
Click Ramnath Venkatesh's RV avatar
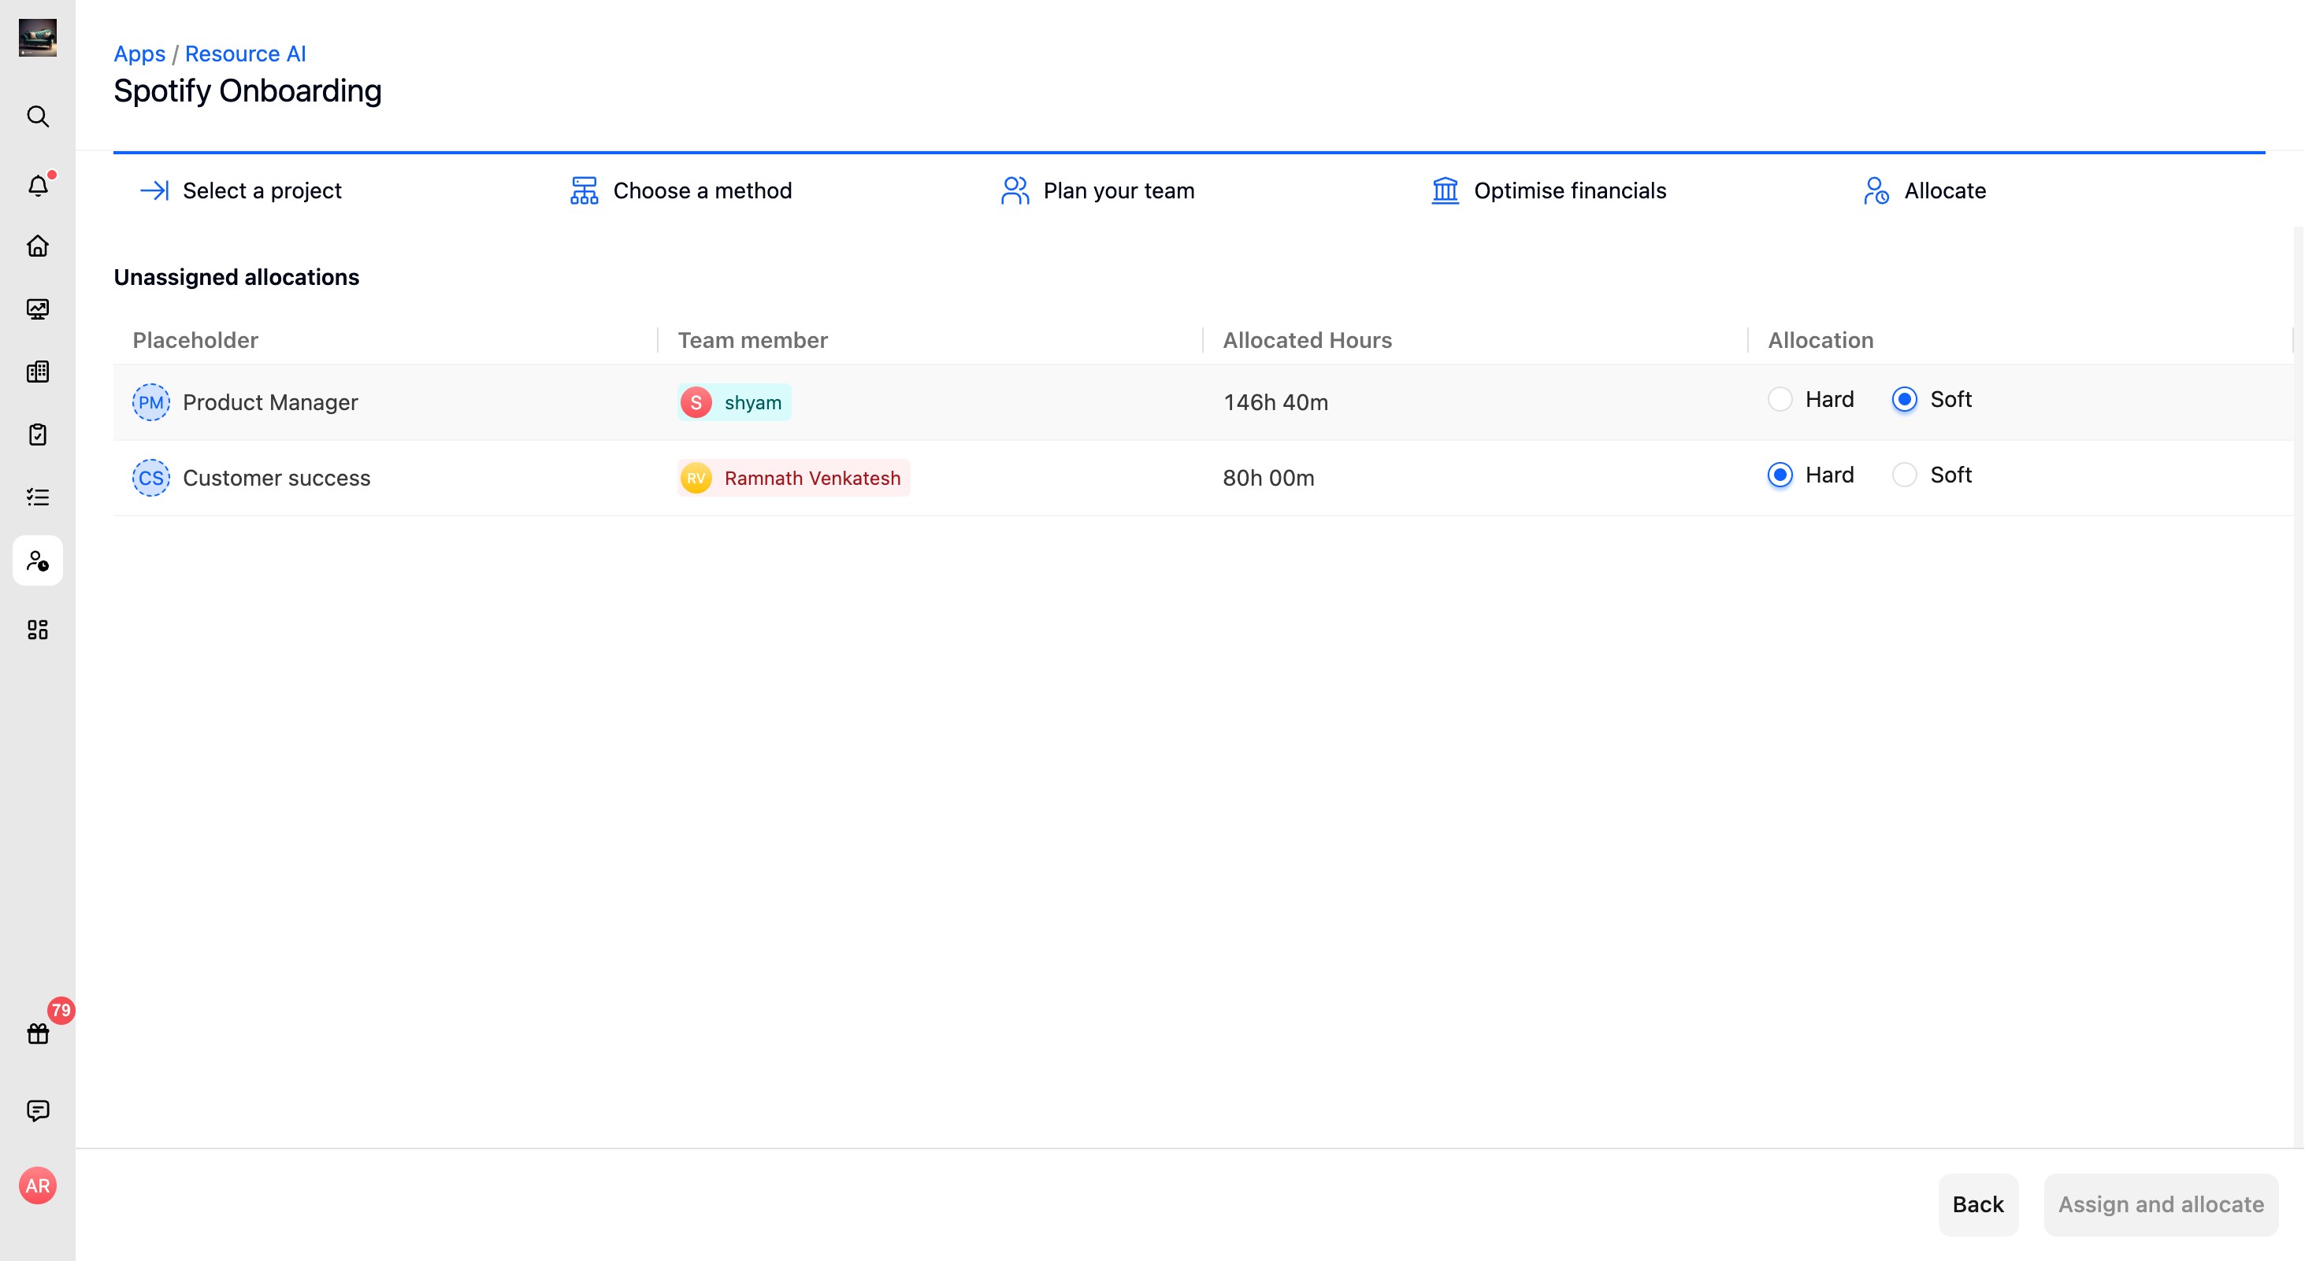(696, 478)
